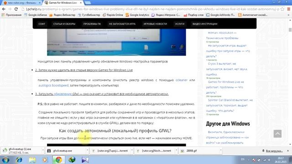Click the Другое для Windows sidebar heading
This screenshot has width=292, height=164.
point(228,123)
